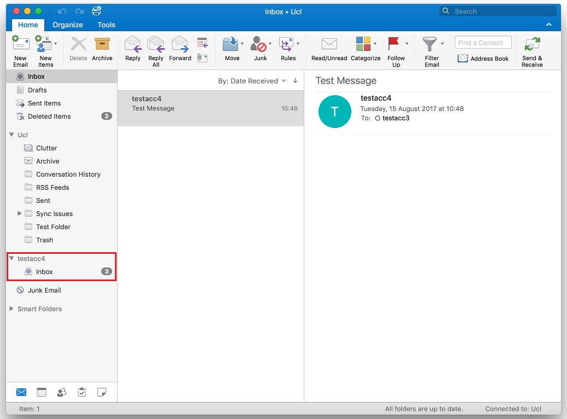
Task: Open the Junk dropdown arrow
Action: pyautogui.click(x=270, y=44)
